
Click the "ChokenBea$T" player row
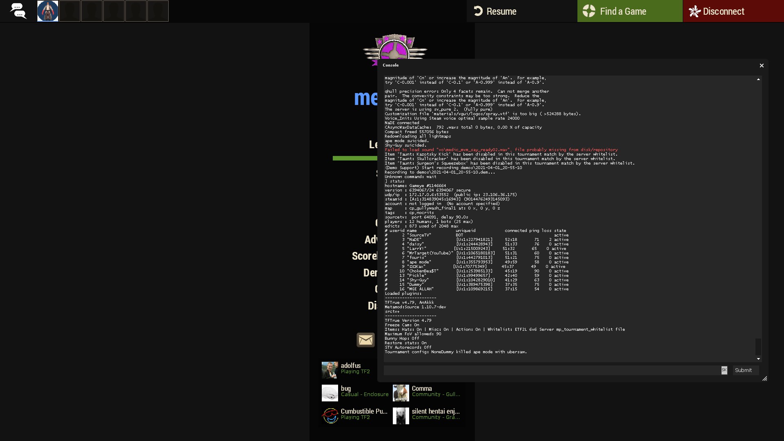(x=477, y=271)
